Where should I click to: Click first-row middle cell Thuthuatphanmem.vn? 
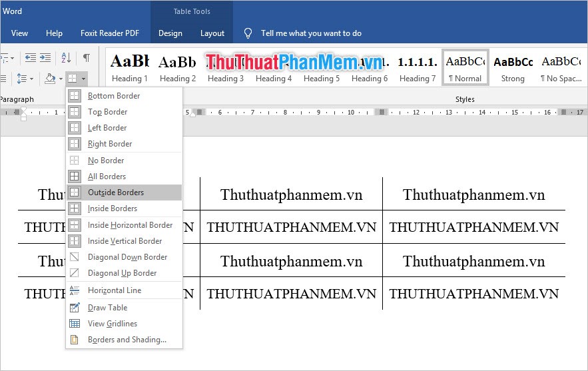292,194
